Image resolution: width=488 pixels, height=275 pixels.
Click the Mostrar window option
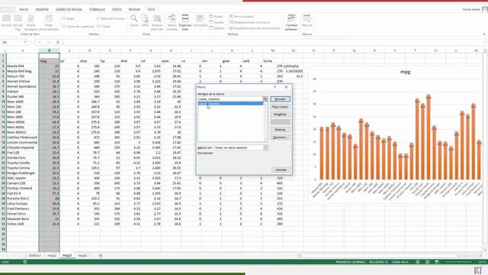click(x=217, y=28)
